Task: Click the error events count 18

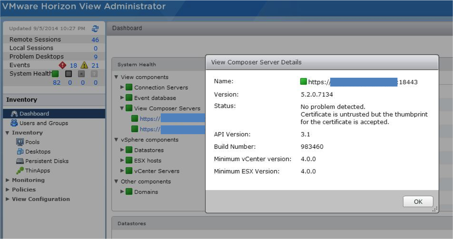Action: pos(73,65)
